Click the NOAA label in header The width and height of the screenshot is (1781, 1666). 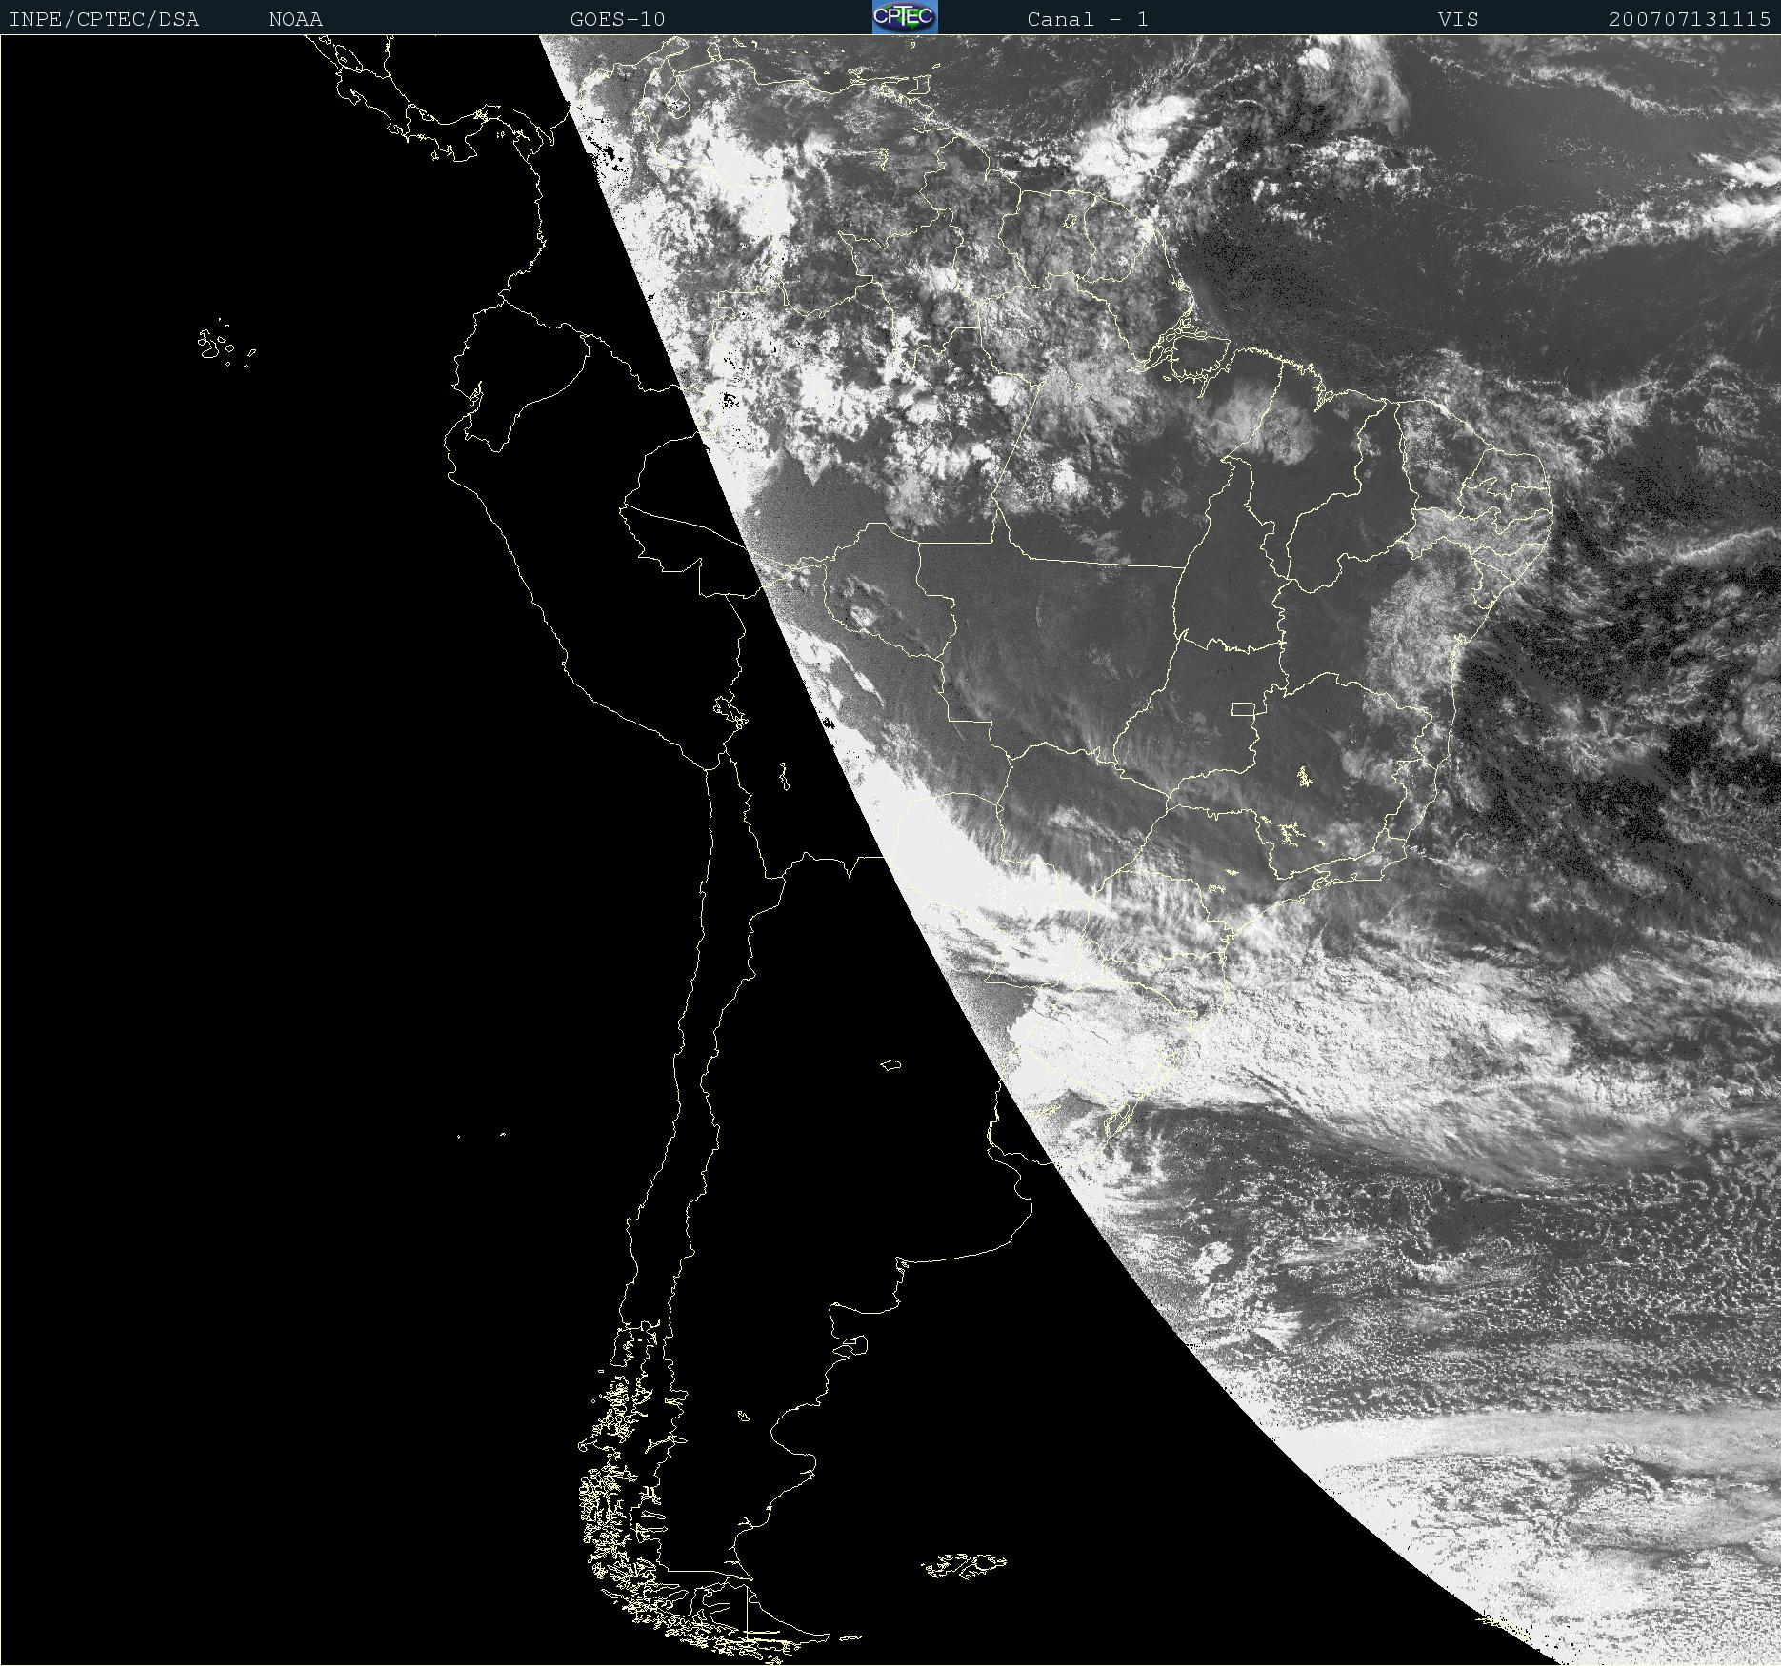[295, 19]
